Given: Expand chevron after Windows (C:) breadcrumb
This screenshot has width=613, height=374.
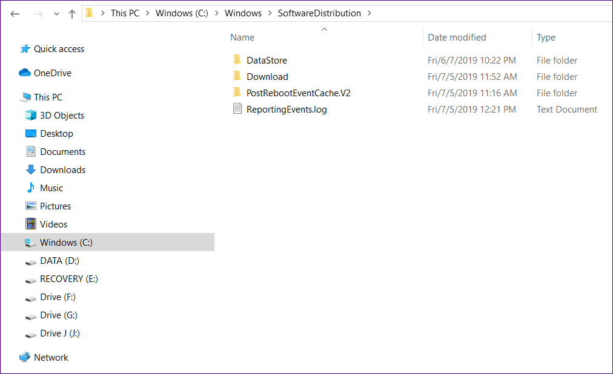Looking at the screenshot, I should (217, 13).
